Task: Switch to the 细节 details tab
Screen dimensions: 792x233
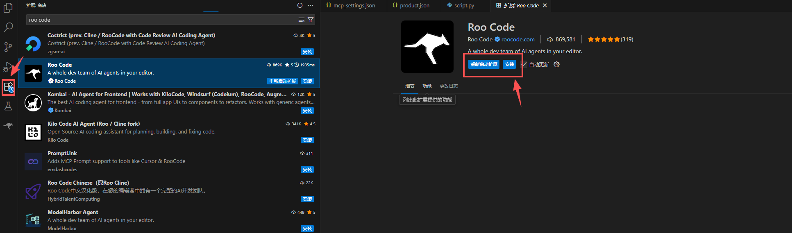Action: (410, 86)
